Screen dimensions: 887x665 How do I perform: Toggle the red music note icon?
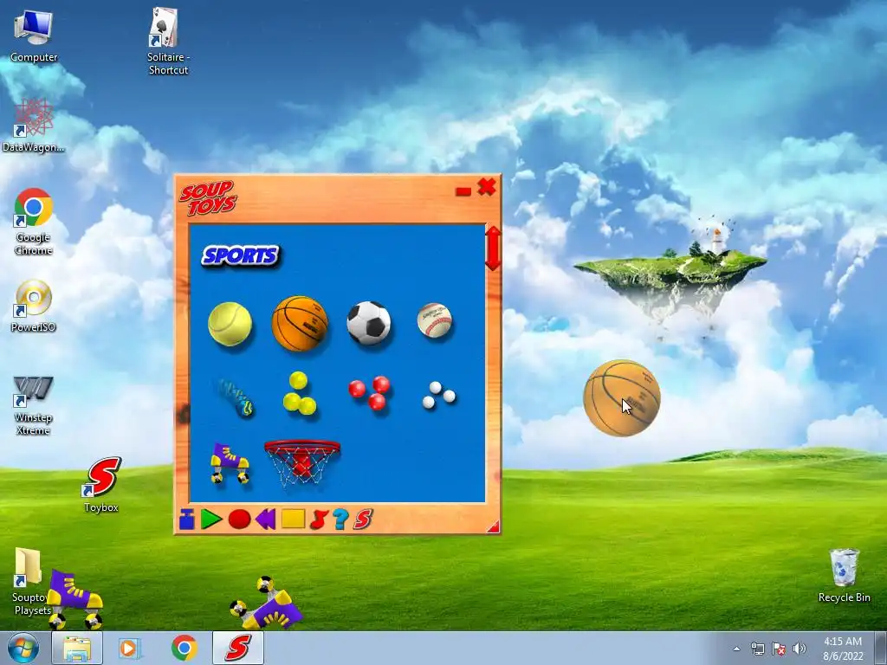(319, 520)
